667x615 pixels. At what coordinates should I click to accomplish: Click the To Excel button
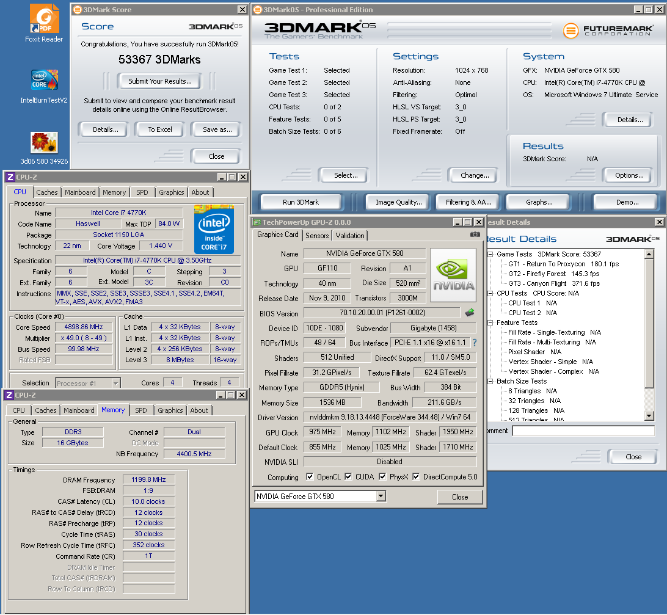[x=160, y=129]
